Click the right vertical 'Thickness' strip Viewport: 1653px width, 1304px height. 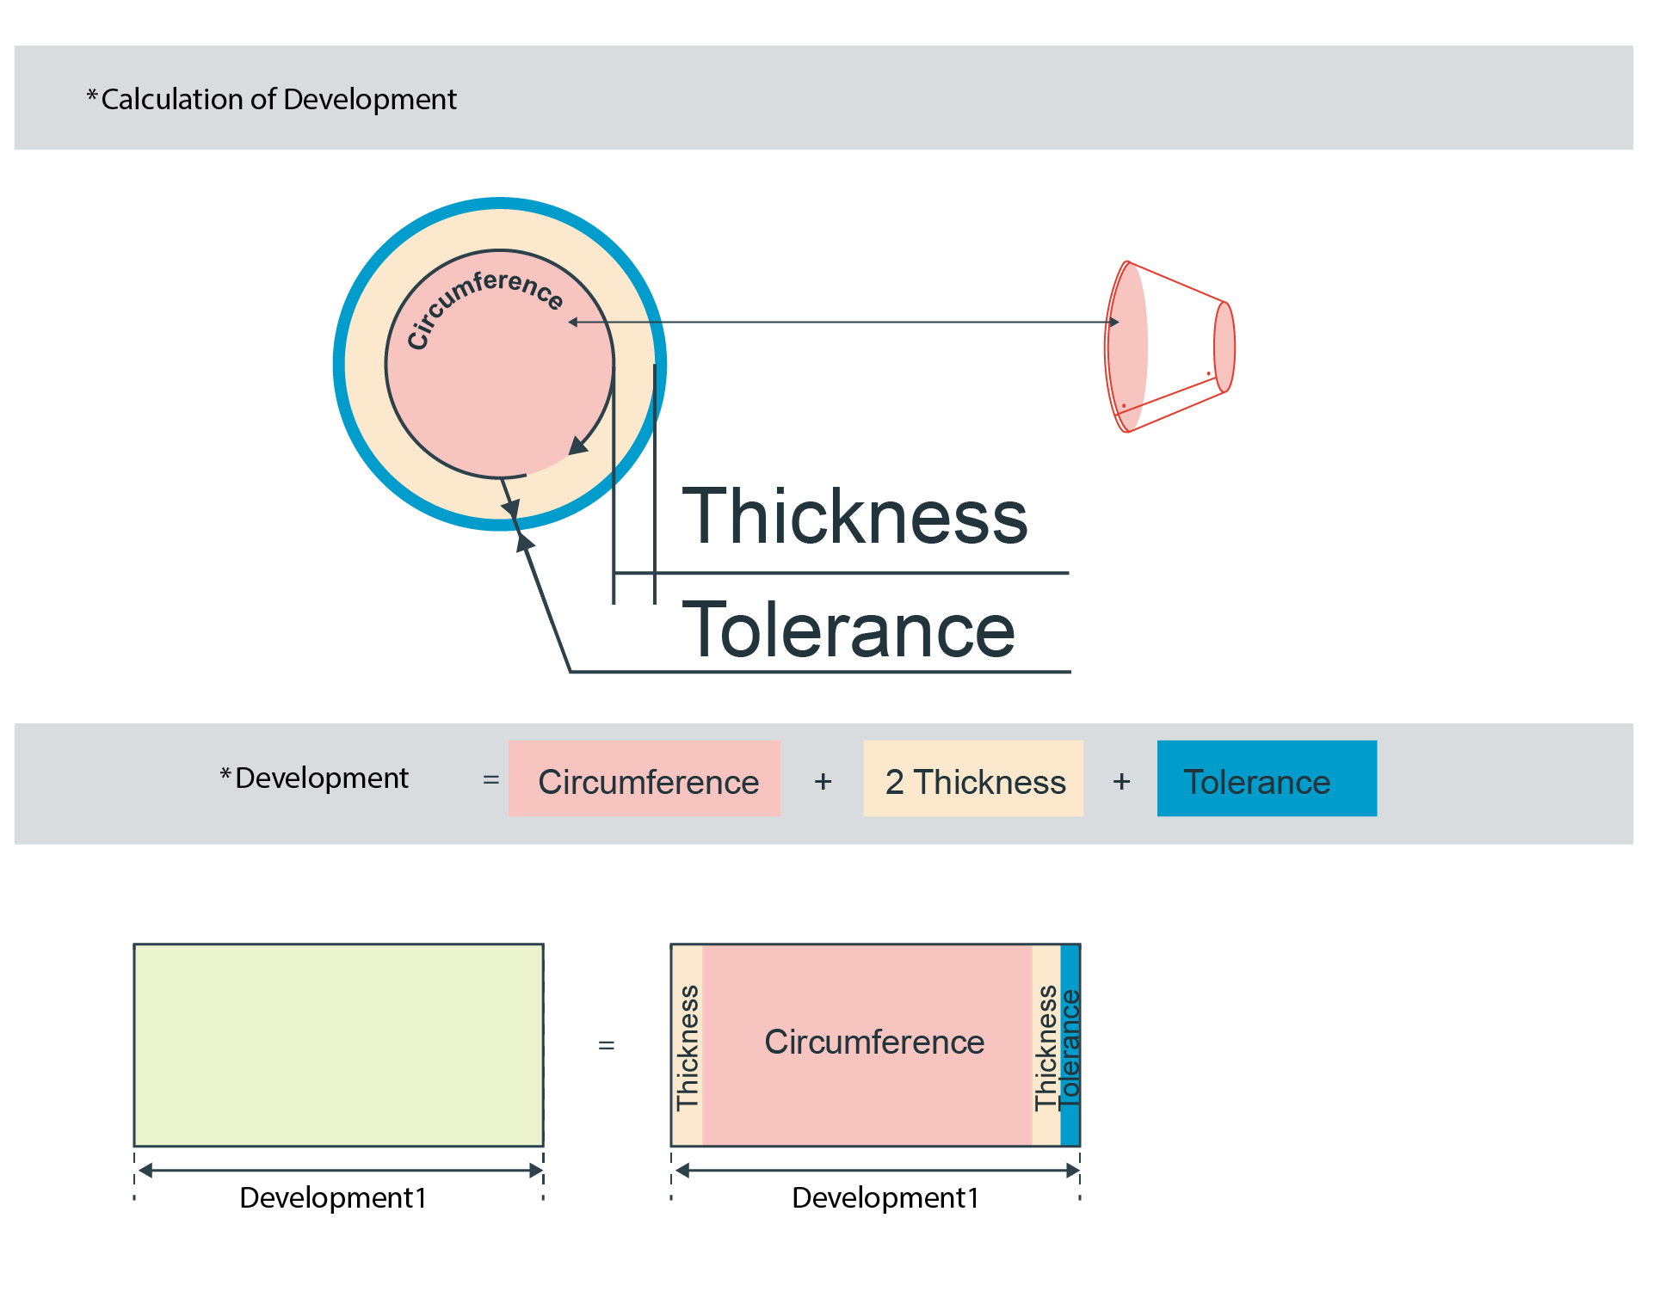1046,1045
